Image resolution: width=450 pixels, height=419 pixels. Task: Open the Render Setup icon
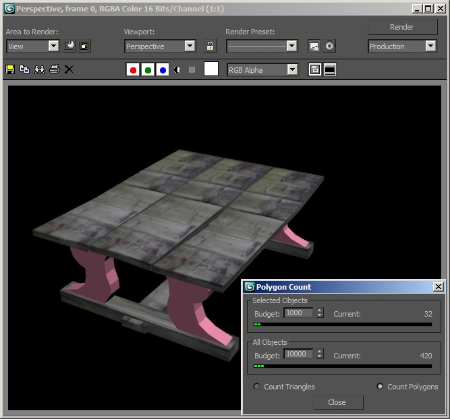tap(314, 46)
